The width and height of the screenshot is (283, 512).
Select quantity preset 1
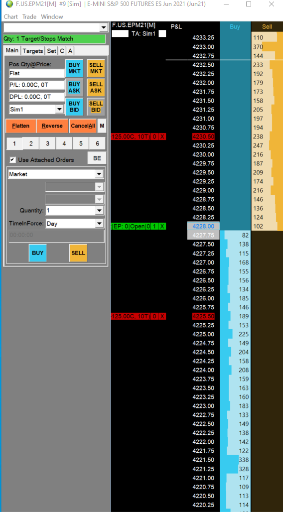point(14,143)
